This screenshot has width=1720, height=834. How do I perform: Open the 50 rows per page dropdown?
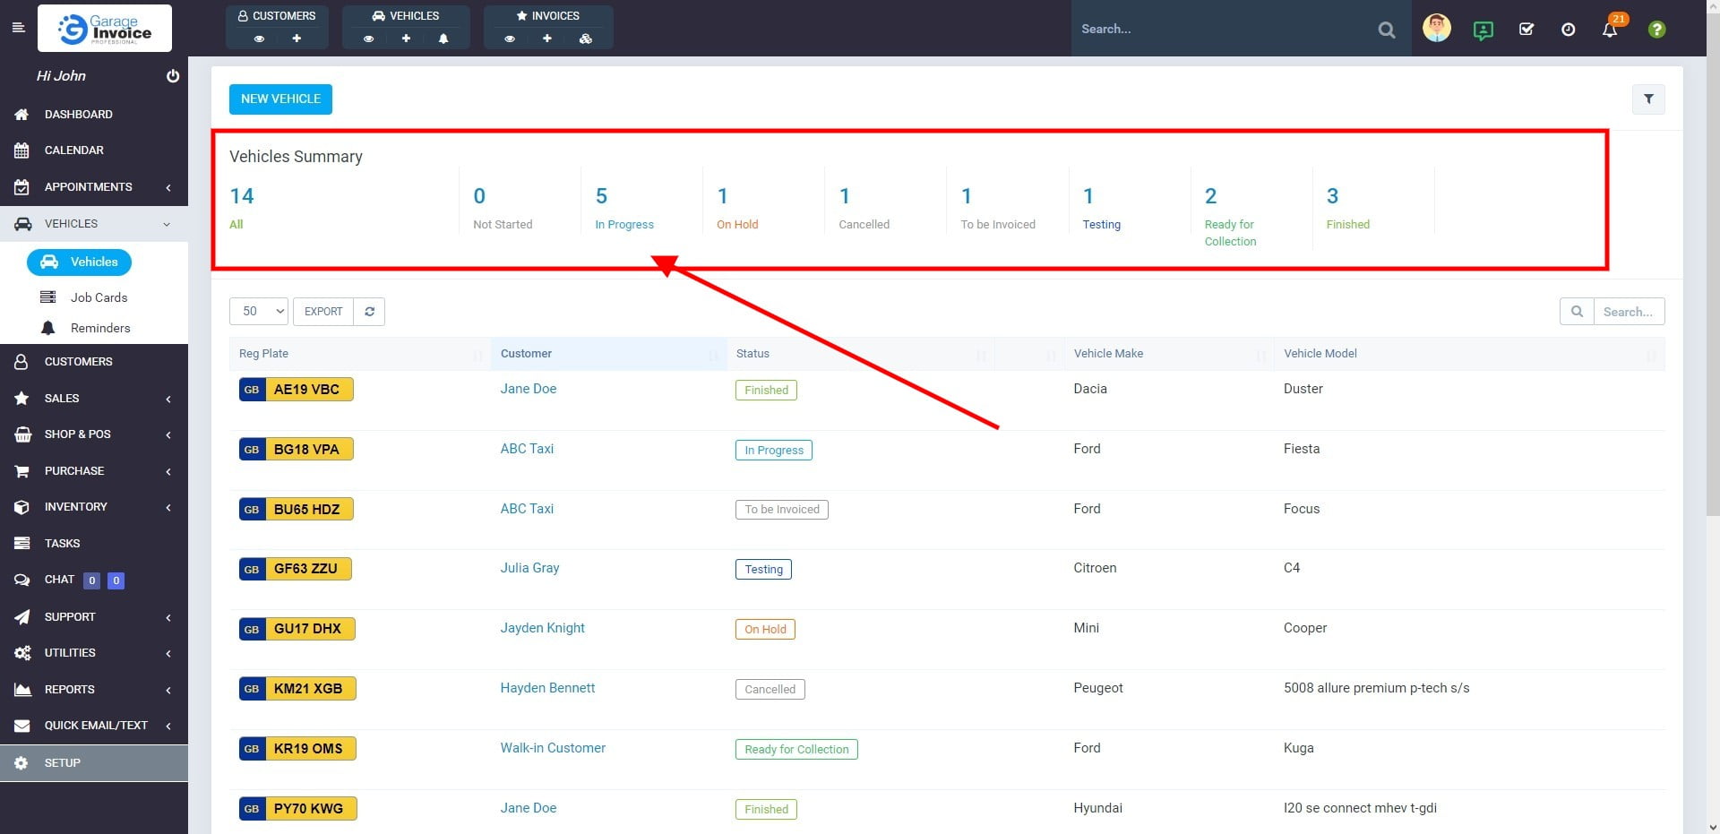(x=258, y=312)
